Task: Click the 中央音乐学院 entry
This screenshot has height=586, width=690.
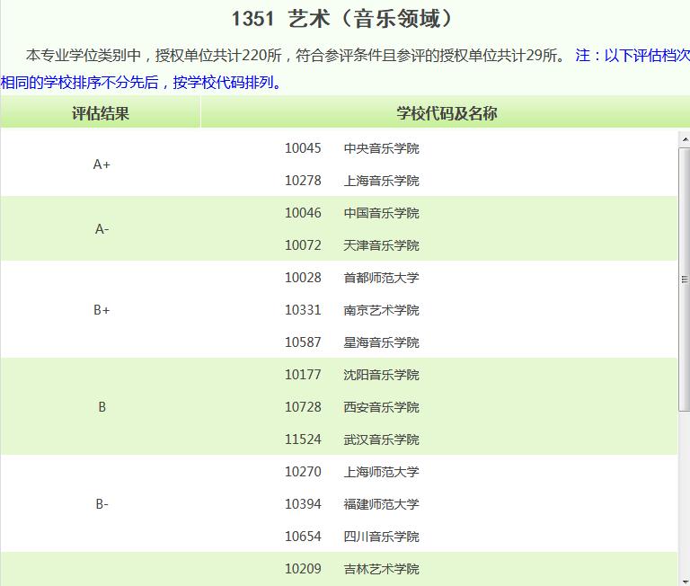Action: click(x=381, y=148)
